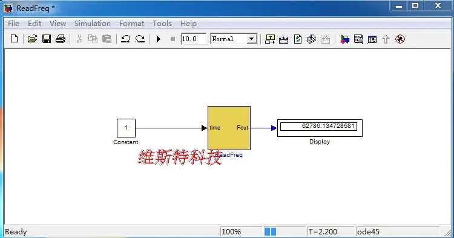Viewport: 454px width, 238px height.
Task: Close the ReadFreq window
Action: click(438, 6)
